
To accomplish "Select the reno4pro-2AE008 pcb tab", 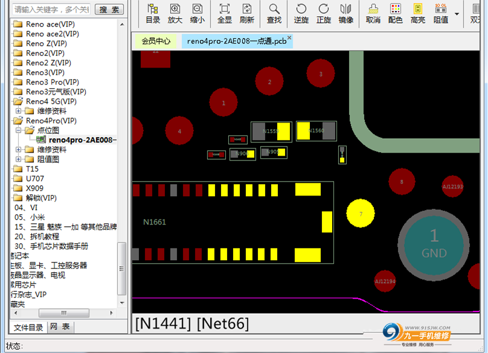I will coord(237,41).
